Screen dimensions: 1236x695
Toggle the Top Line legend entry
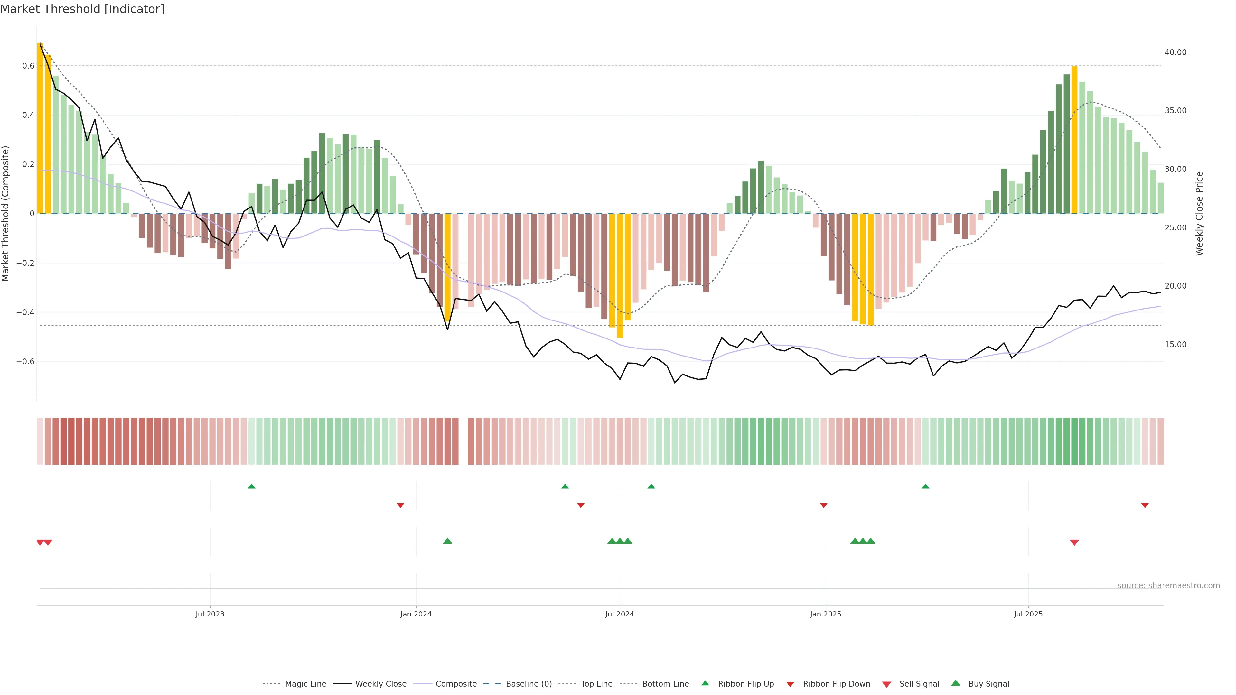[596, 684]
